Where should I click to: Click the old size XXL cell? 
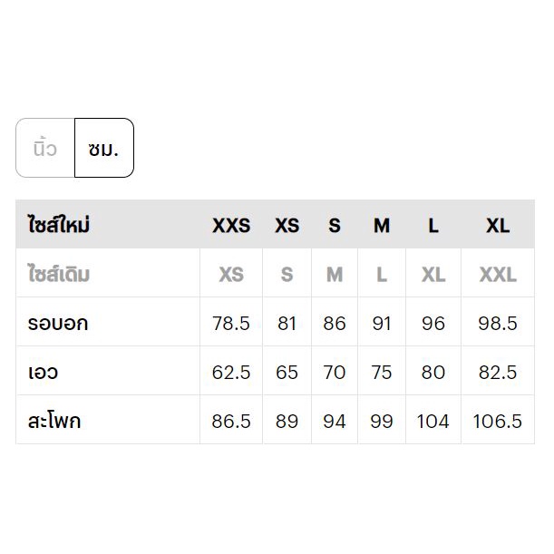[x=498, y=273]
